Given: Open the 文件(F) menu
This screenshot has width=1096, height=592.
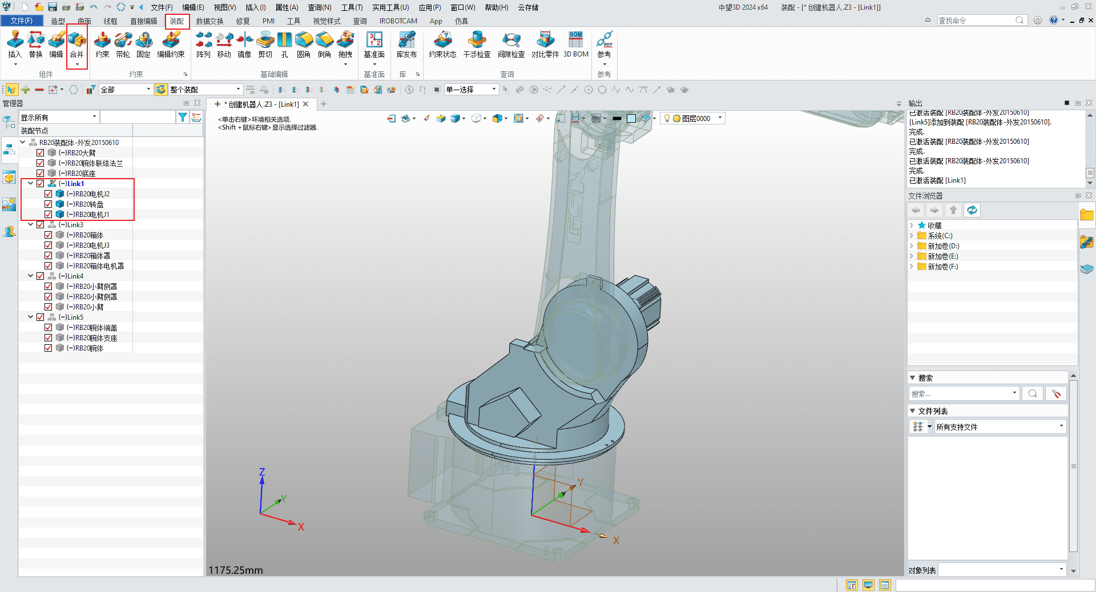Looking at the screenshot, I should click(162, 7).
